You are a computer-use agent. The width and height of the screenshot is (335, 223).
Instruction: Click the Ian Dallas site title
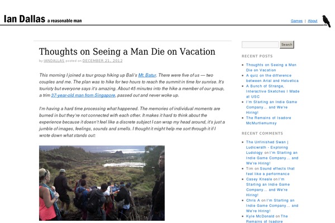click(x=25, y=19)
